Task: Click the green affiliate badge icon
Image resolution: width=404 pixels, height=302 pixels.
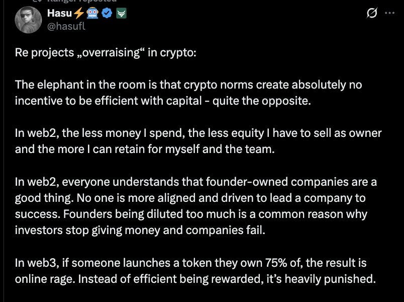Action: (121, 14)
